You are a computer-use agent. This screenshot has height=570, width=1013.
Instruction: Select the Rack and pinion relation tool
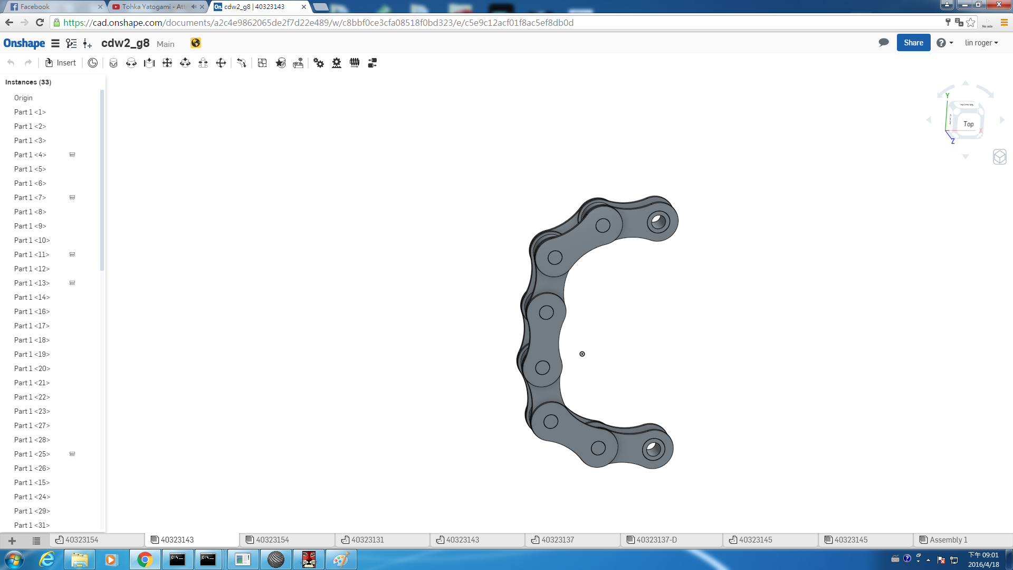337,63
